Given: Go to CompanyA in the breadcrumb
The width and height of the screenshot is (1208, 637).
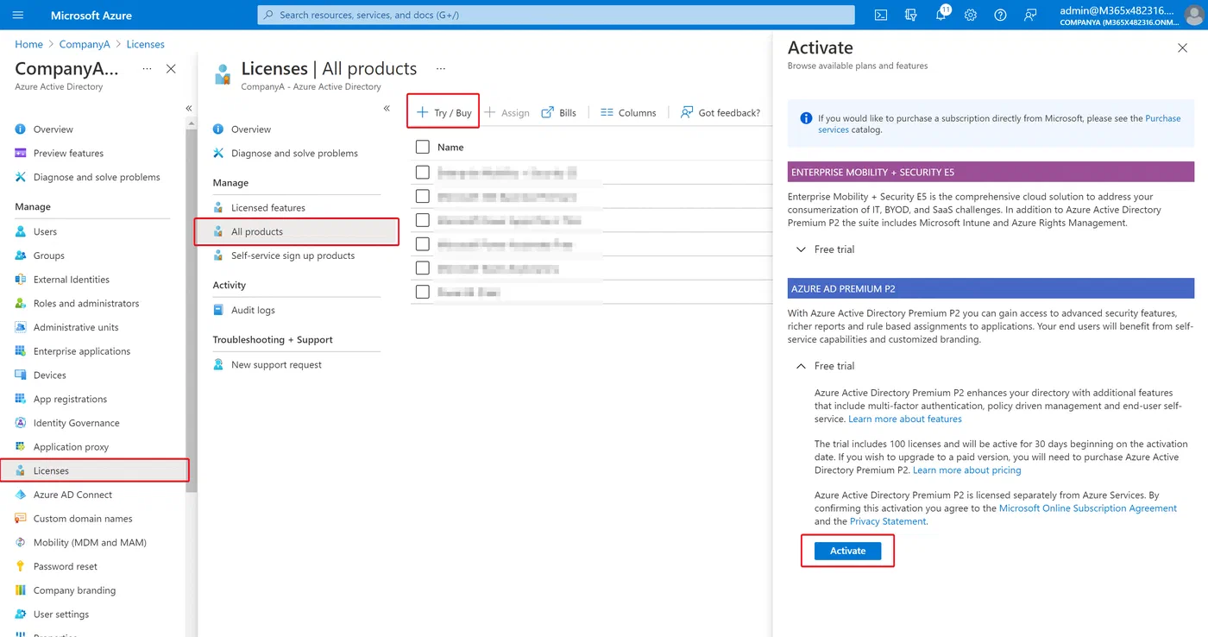Looking at the screenshot, I should point(85,44).
